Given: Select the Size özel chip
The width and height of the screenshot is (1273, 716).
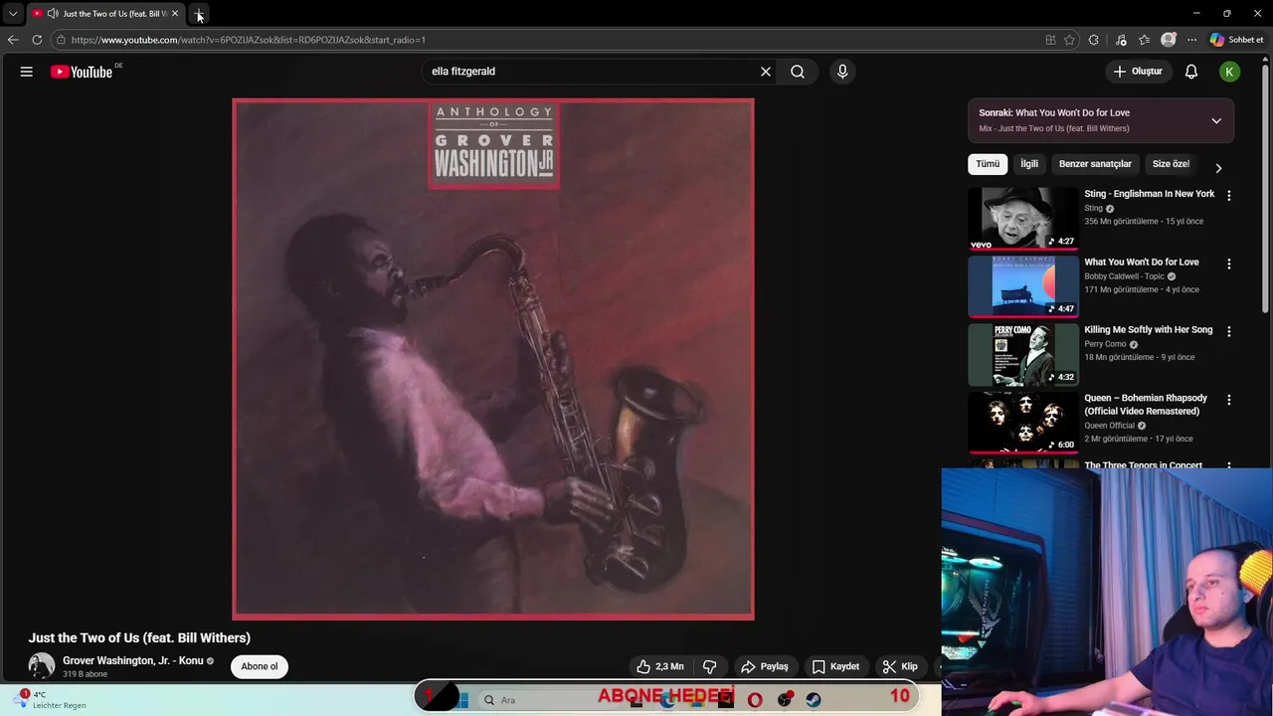Looking at the screenshot, I should click(1171, 164).
